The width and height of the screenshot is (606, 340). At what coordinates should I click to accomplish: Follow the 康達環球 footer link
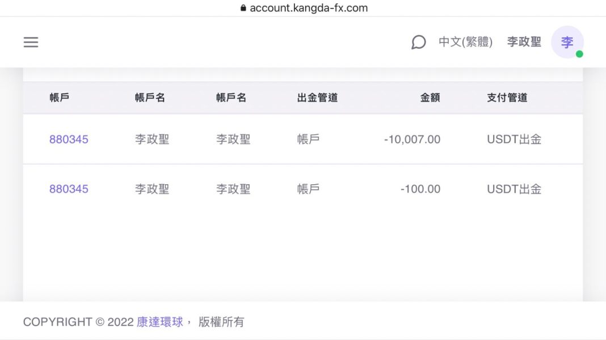(160, 322)
